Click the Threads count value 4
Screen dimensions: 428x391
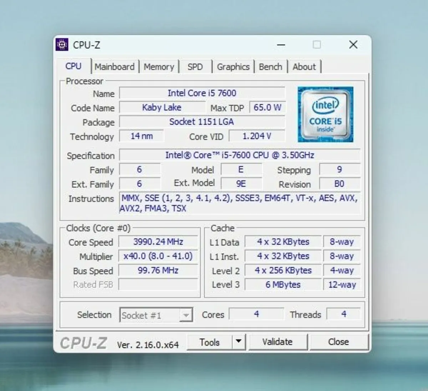[x=343, y=314]
